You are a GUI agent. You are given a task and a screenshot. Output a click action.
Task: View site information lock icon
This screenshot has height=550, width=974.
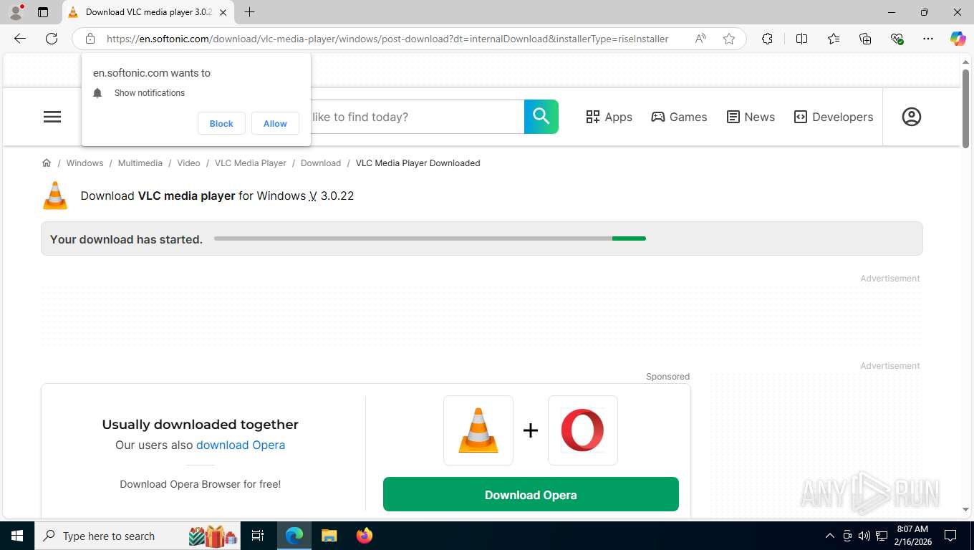[x=90, y=39]
